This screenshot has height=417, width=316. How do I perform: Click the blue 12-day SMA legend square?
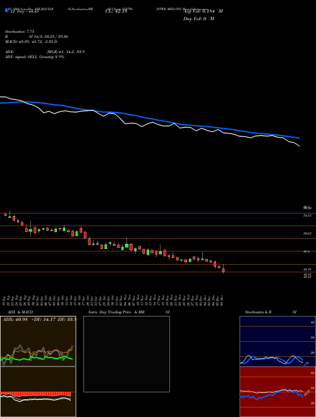point(6,10)
